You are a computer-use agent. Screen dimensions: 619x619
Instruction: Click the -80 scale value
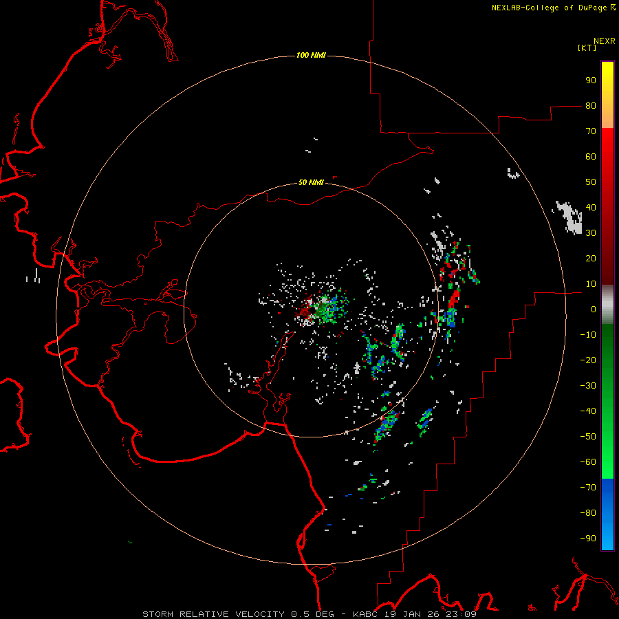(588, 513)
